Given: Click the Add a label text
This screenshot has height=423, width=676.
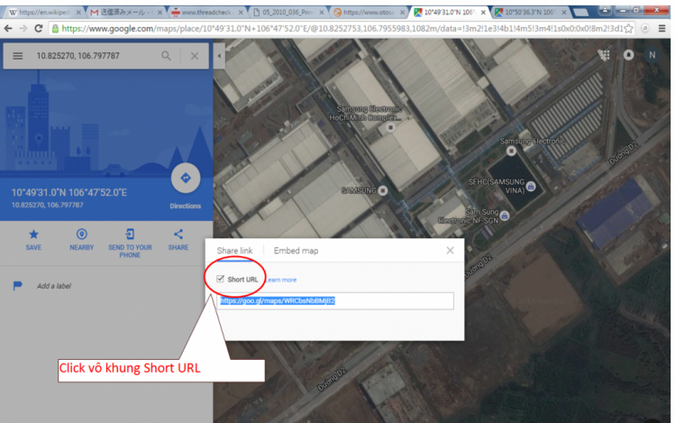Looking at the screenshot, I should tap(54, 286).
